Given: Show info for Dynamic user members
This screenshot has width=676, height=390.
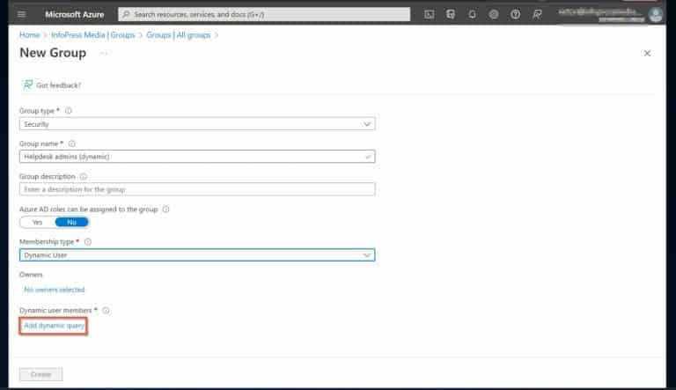Looking at the screenshot, I should (106, 310).
